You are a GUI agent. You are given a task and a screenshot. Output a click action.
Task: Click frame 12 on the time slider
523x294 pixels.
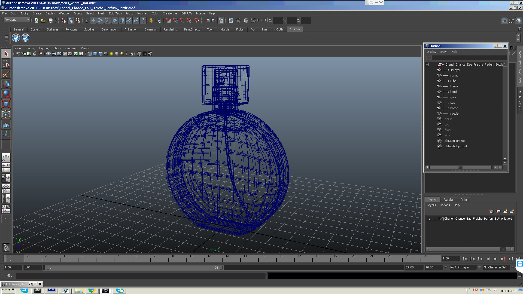click(x=209, y=258)
